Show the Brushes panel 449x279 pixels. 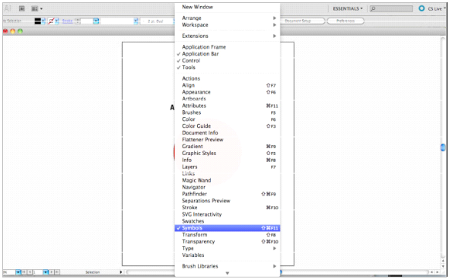tap(228, 113)
